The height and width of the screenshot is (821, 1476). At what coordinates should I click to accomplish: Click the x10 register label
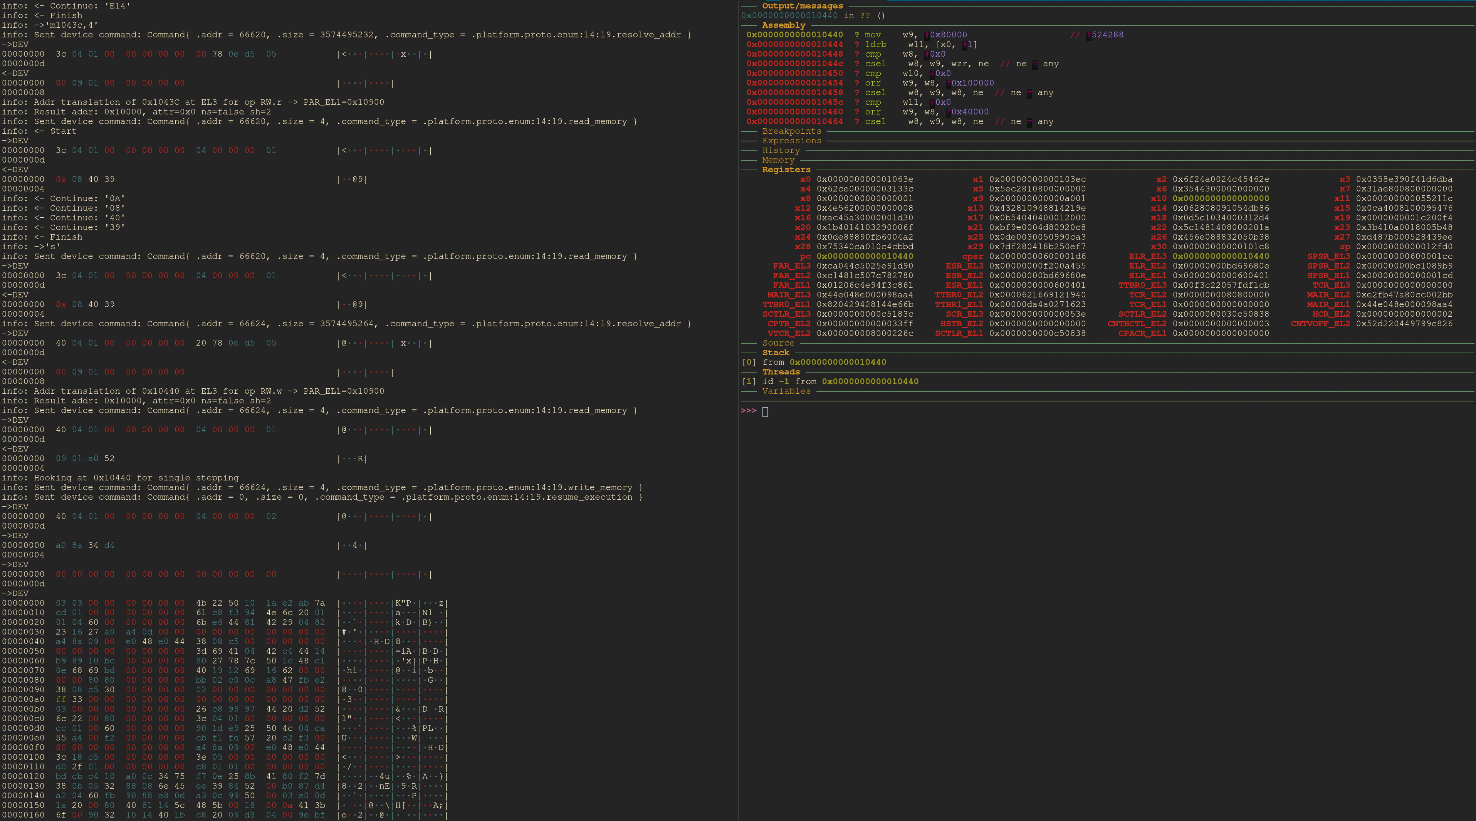click(1158, 199)
